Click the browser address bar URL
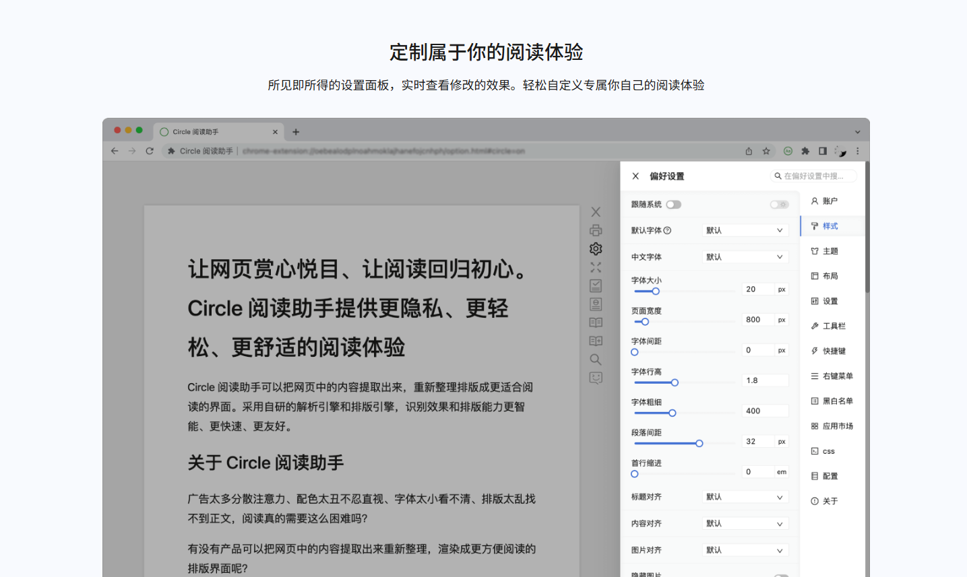Screen dimensions: 967x577 coord(384,151)
